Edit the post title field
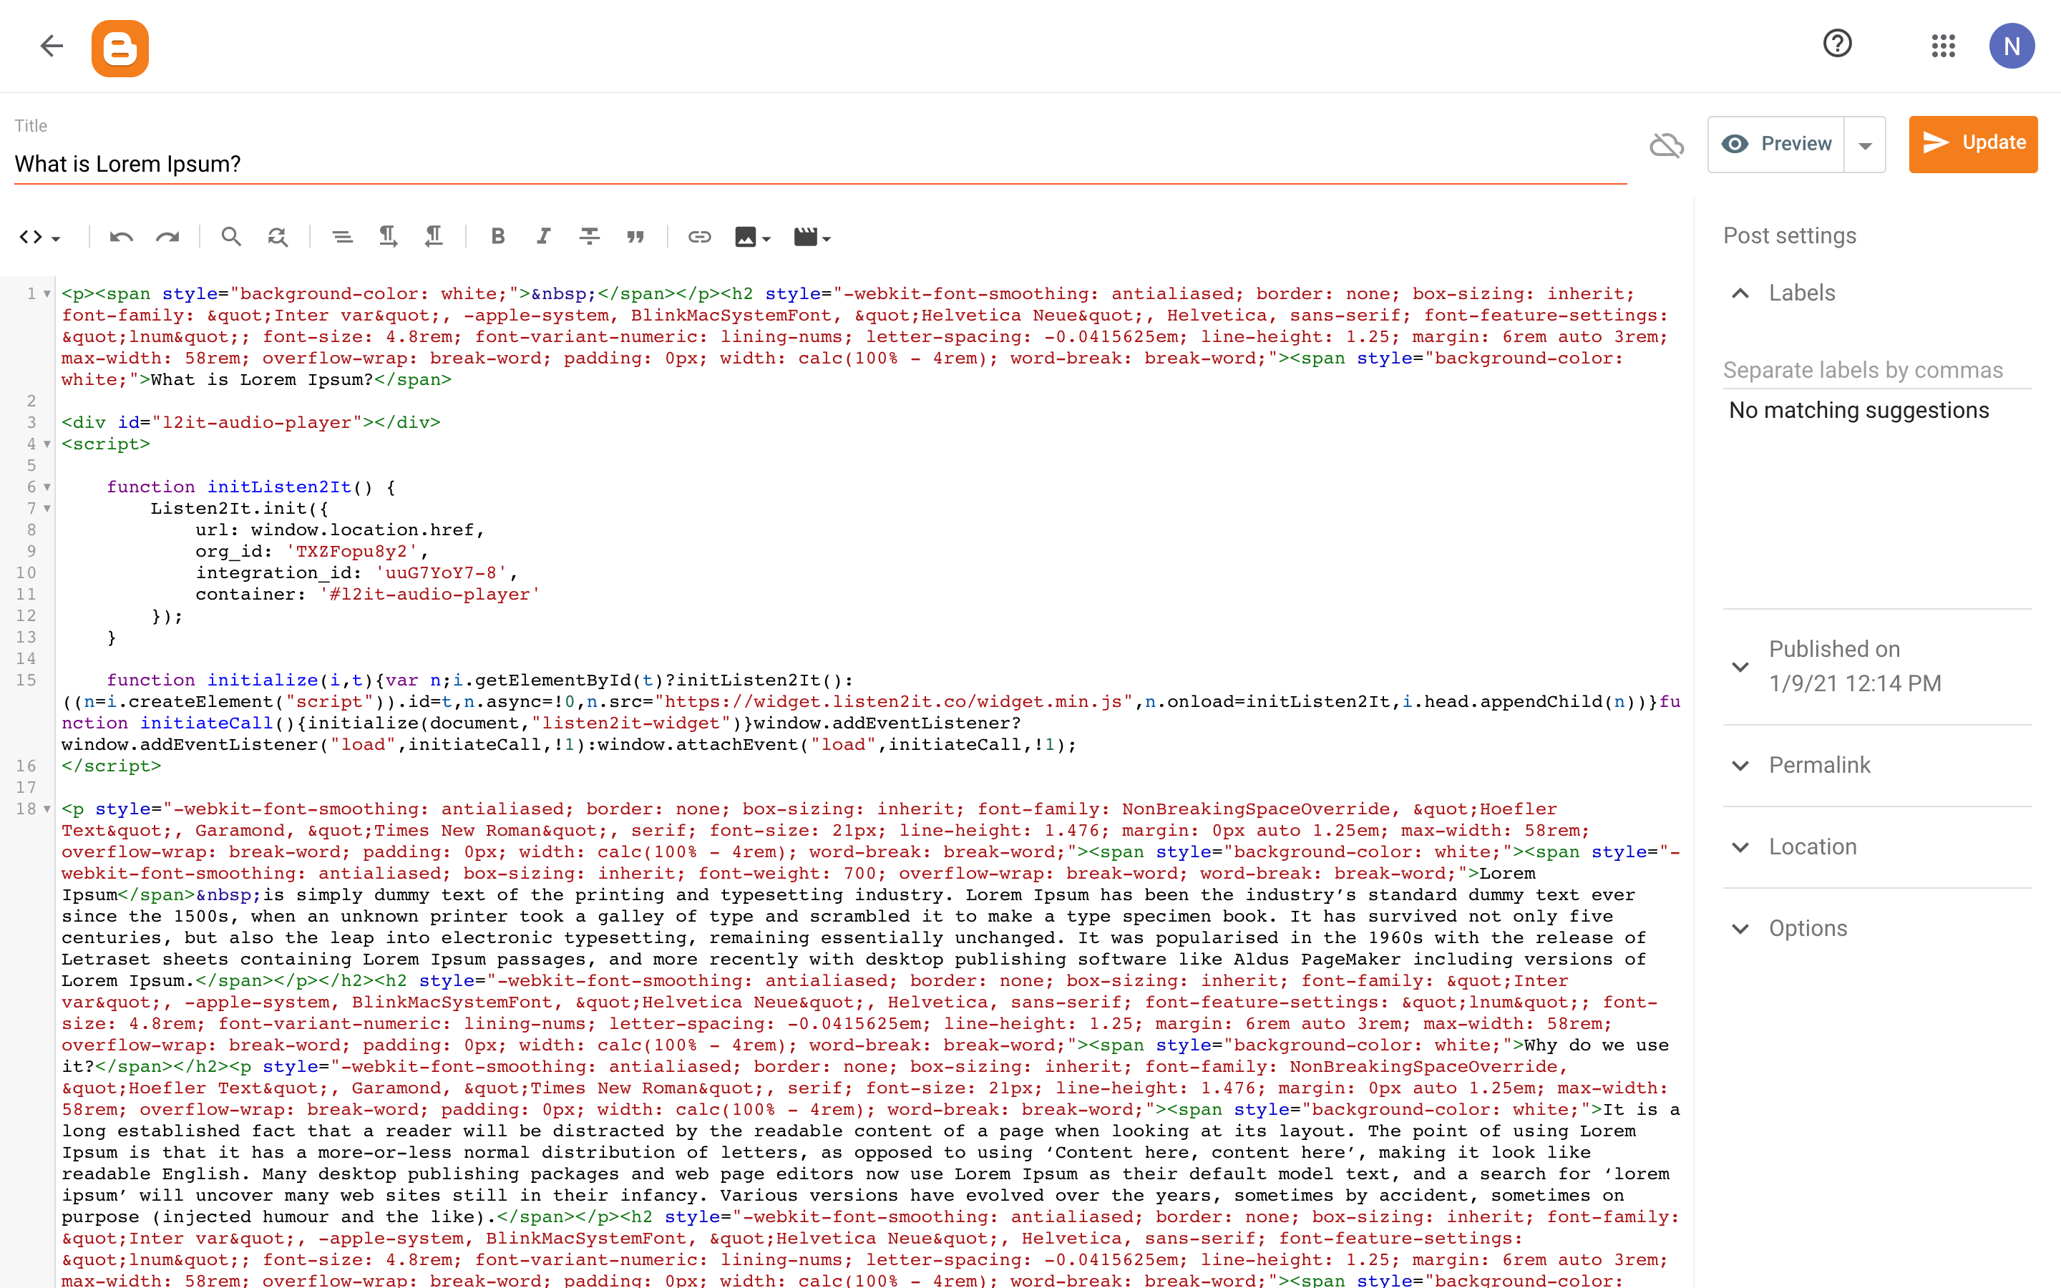This screenshot has width=2061, height=1288. coord(820,164)
